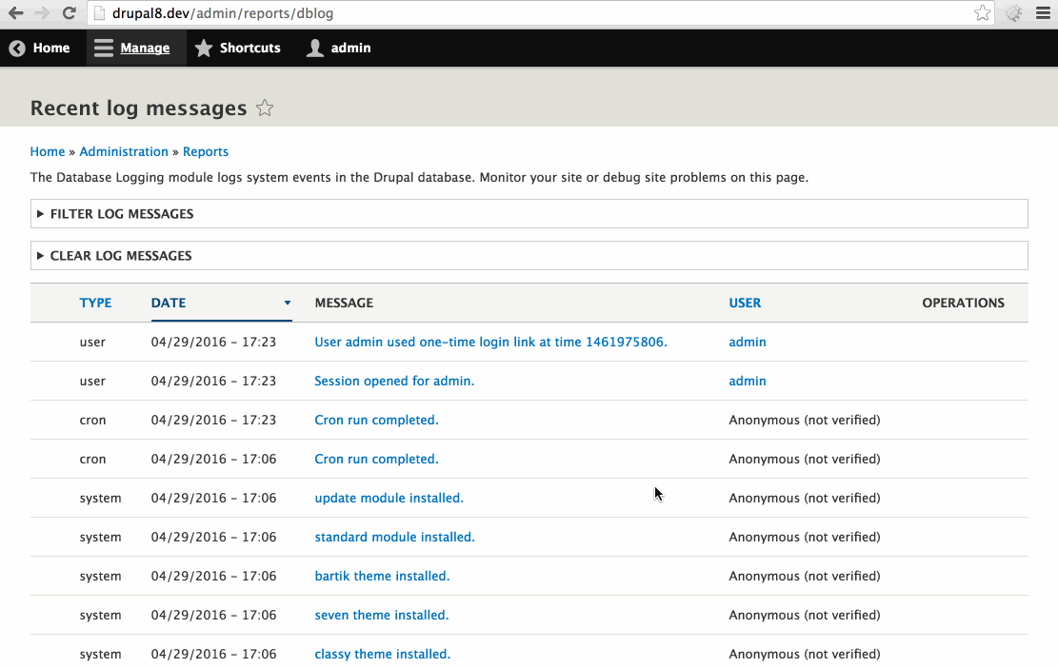Open 'Session opened for admin.' log message
Viewport: 1058px width, 668px height.
[x=394, y=382]
